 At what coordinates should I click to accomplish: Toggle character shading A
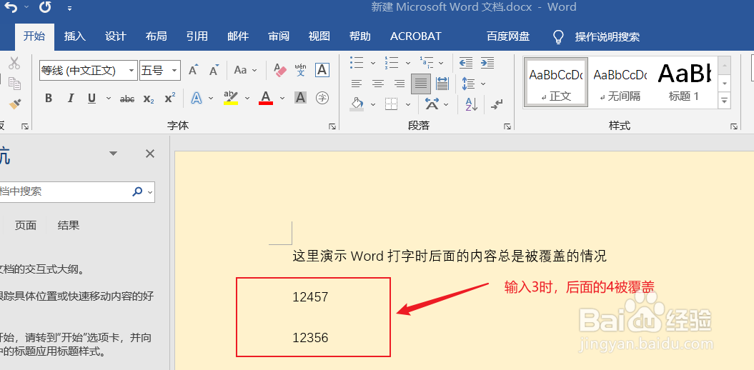[301, 98]
